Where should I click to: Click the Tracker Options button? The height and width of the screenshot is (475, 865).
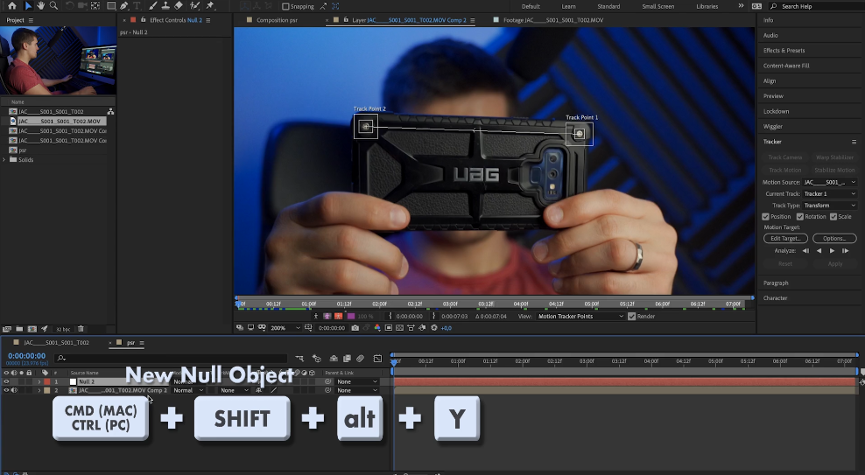coord(834,239)
